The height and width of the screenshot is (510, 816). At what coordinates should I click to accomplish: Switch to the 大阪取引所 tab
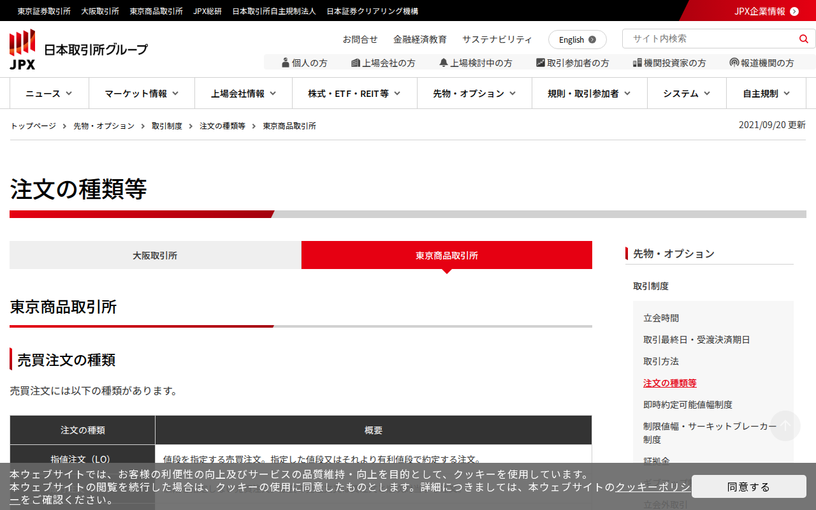[x=155, y=255]
